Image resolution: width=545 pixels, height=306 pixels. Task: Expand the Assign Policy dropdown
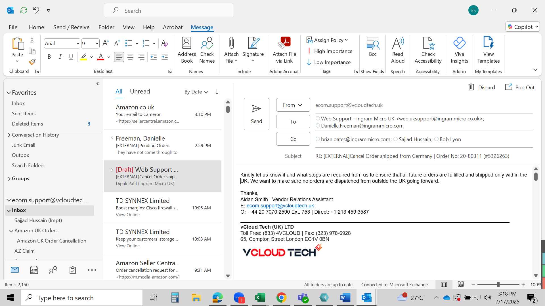point(327,40)
